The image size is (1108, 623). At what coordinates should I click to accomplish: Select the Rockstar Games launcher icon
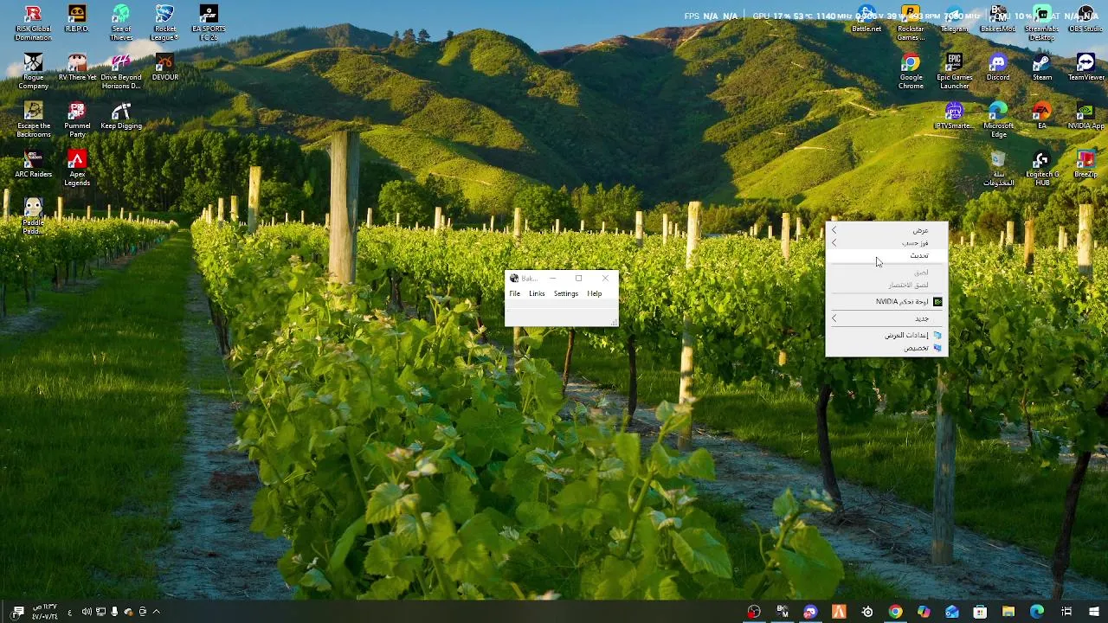click(x=911, y=23)
